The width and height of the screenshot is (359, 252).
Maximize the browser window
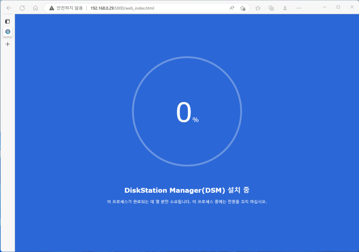point(338,7)
